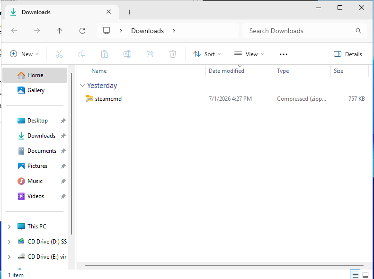This screenshot has height=279, width=374.
Task: Click the search magnifier icon
Action: click(x=358, y=31)
